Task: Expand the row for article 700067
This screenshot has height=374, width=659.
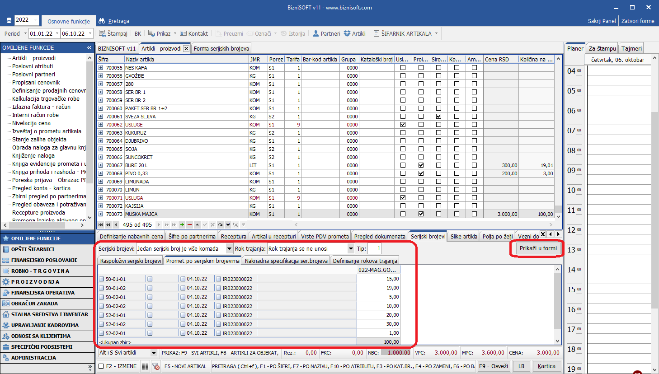Action: [x=101, y=165]
